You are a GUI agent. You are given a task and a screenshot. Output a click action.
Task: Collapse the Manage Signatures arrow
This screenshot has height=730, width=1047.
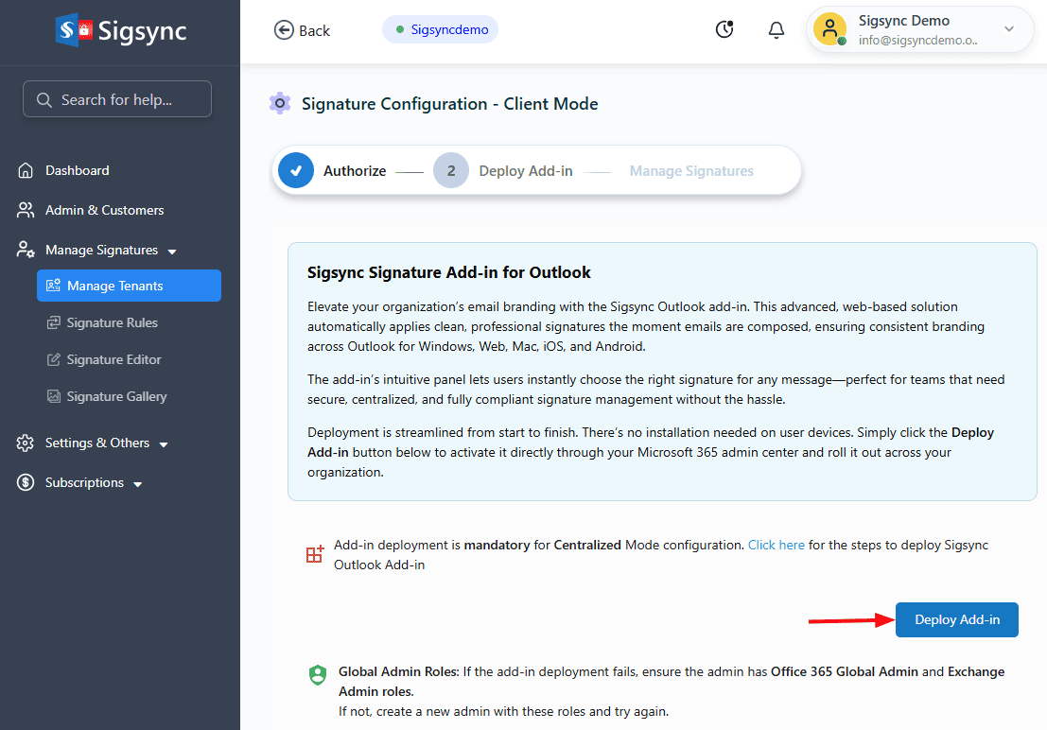pos(172,252)
